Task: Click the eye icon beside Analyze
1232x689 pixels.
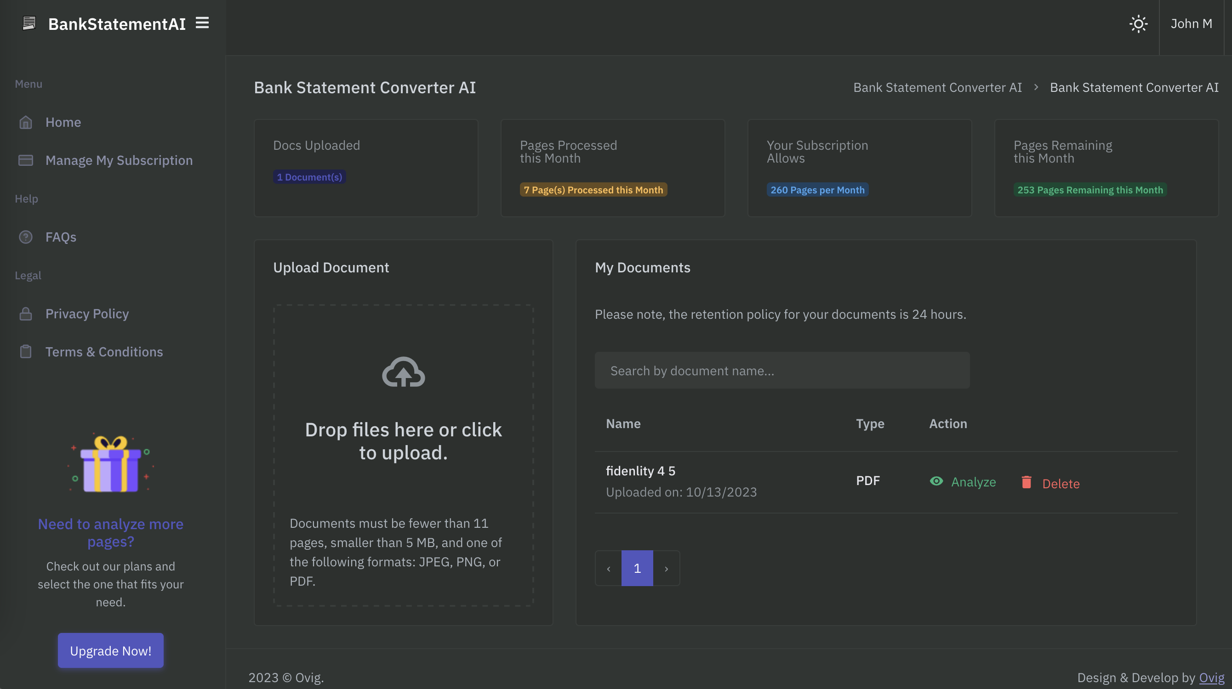Action: 936,481
